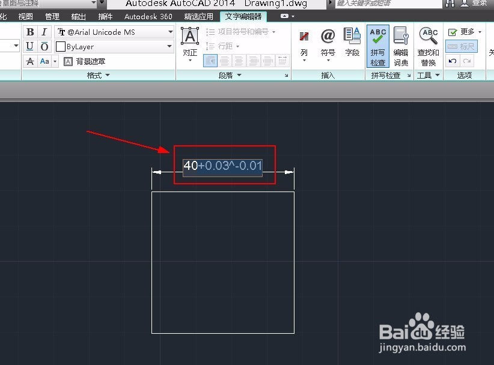Screen dimensions: 494x365
Task: Switch to the Autodesk 360 tab
Action: tap(148, 16)
